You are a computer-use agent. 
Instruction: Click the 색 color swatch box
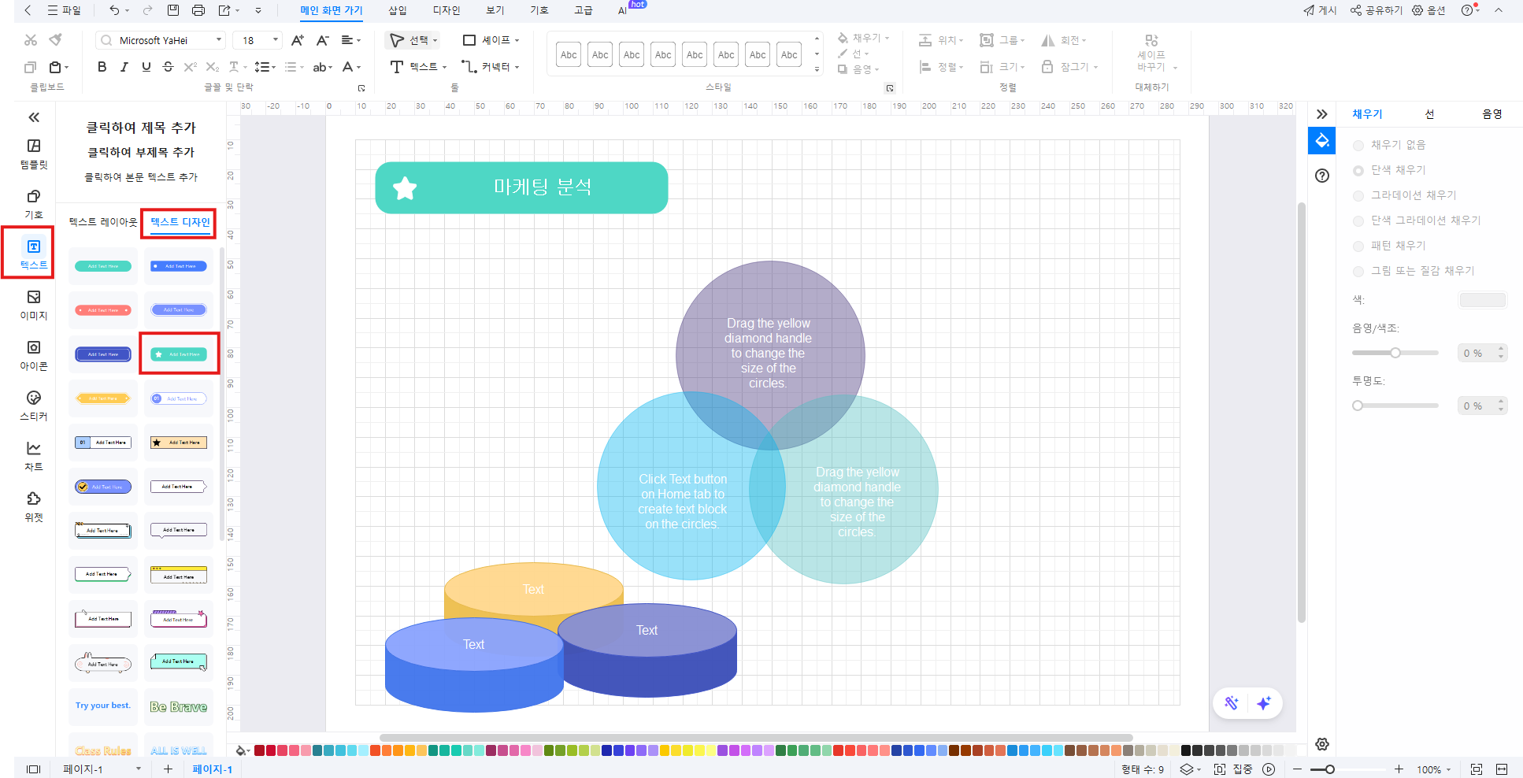point(1482,300)
